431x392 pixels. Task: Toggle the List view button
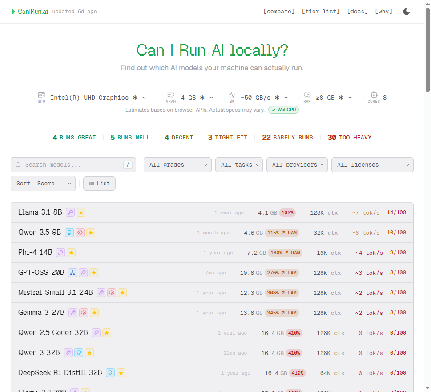[99, 183]
